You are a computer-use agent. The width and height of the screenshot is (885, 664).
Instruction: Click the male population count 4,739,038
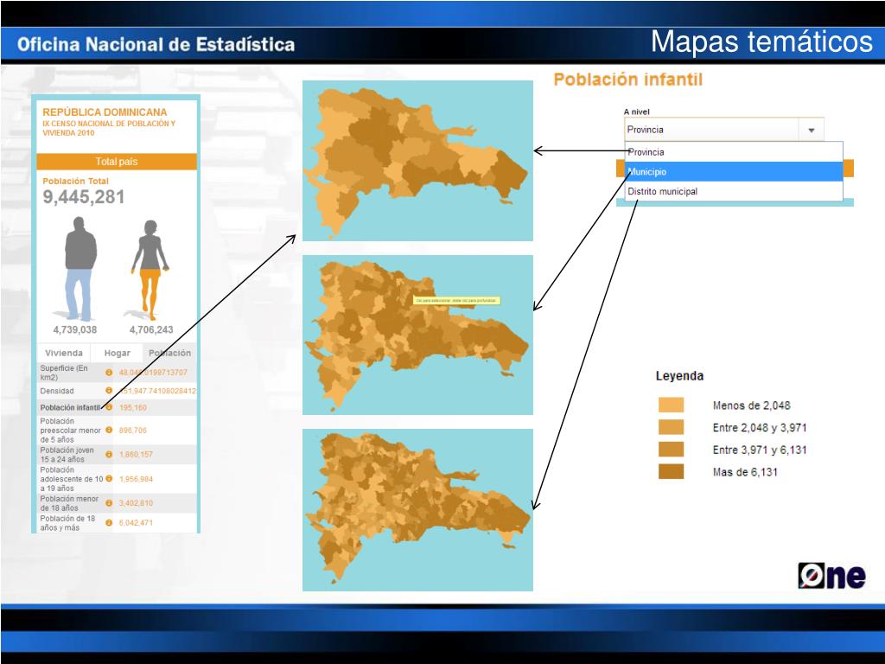[75, 329]
